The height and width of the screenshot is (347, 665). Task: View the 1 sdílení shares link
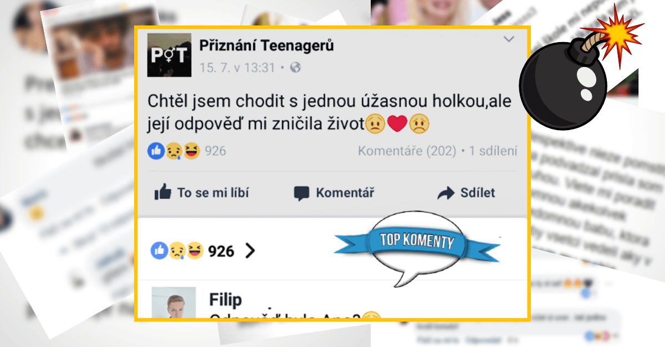tap(493, 151)
